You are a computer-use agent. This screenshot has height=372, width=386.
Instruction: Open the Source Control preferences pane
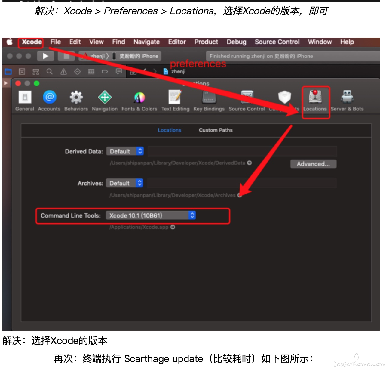247,101
